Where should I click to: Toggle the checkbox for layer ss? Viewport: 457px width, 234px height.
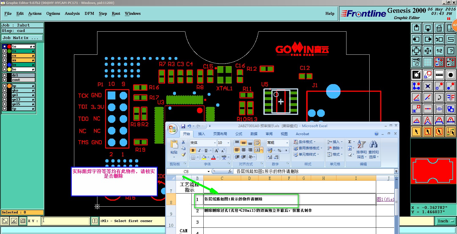(5, 60)
